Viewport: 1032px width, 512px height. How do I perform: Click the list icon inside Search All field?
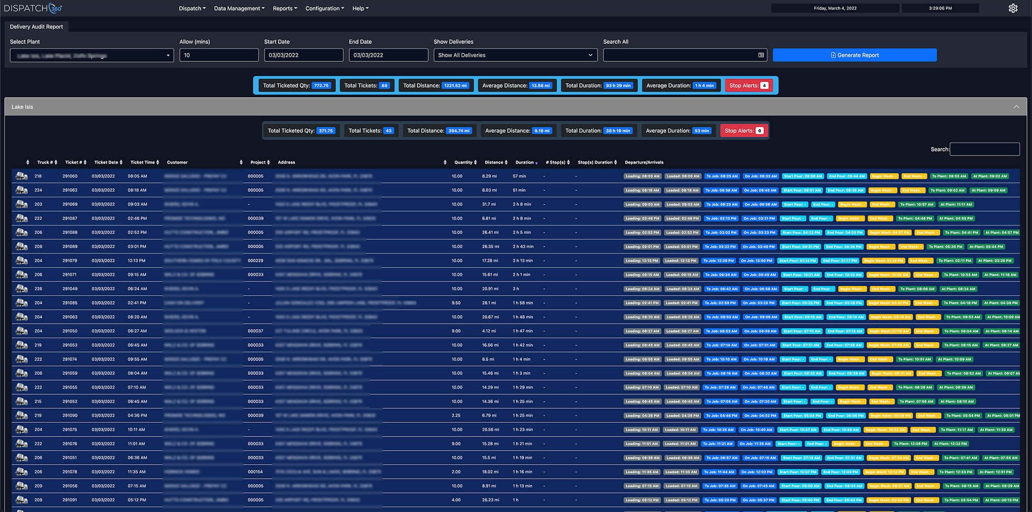pos(761,55)
